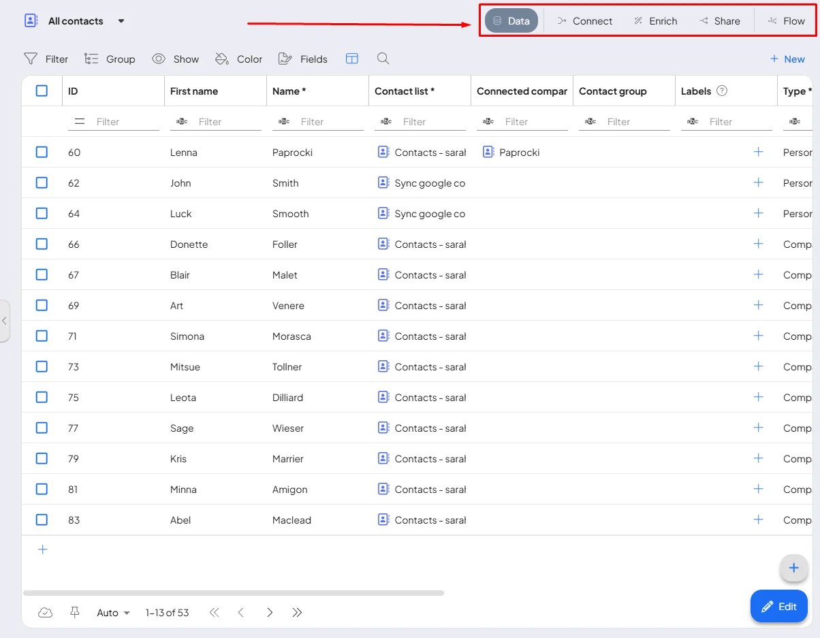
Task: Click the All contacts address book icon
Action: pos(31,20)
